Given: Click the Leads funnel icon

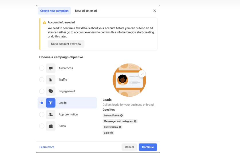Looking at the screenshot, I should (51, 103).
